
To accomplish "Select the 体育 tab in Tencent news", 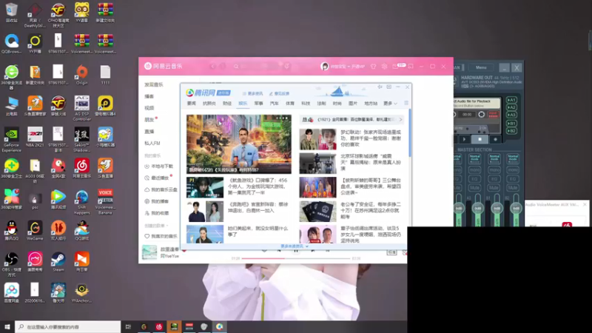I will pyautogui.click(x=290, y=103).
